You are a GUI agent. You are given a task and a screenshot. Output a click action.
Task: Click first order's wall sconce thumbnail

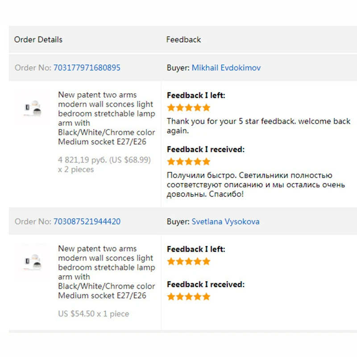pos(32,108)
